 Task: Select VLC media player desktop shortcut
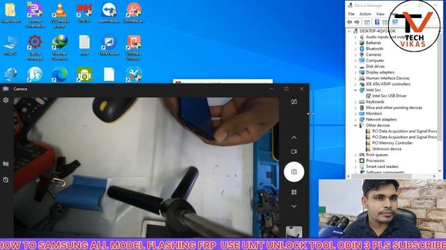(x=60, y=15)
